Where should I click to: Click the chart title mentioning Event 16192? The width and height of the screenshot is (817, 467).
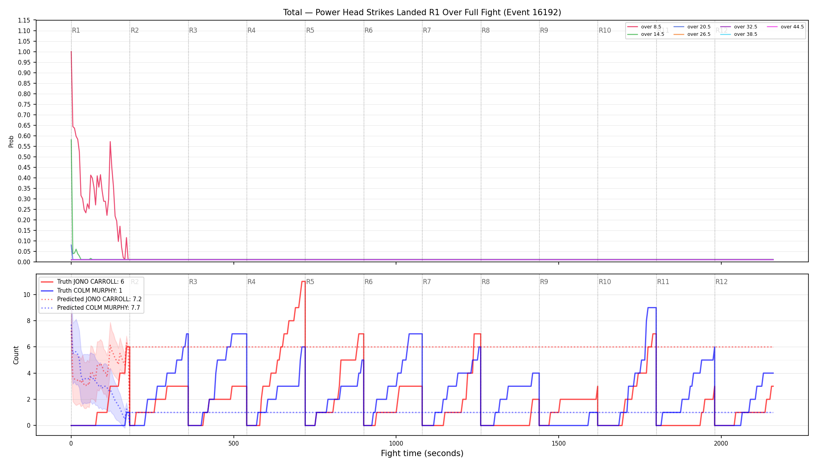(x=422, y=12)
